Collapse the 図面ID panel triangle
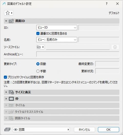The width and height of the screenshot is (123, 135). (x=6, y=21)
